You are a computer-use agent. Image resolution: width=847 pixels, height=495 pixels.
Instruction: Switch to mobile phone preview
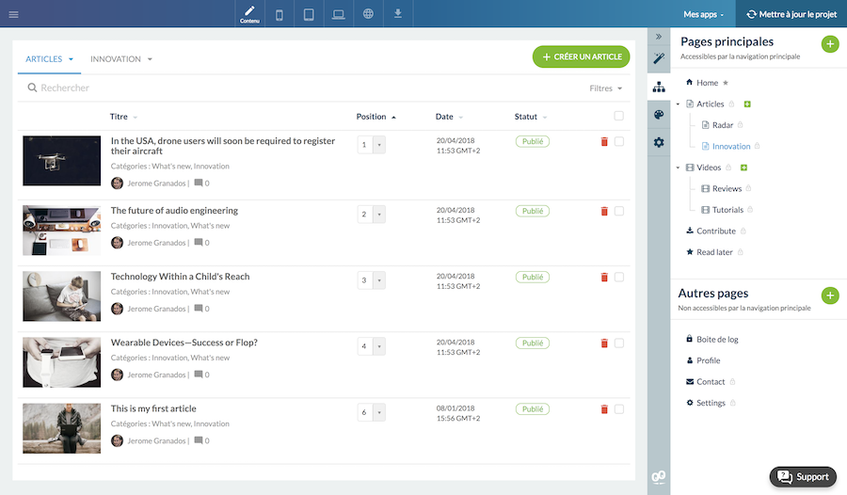(x=280, y=14)
